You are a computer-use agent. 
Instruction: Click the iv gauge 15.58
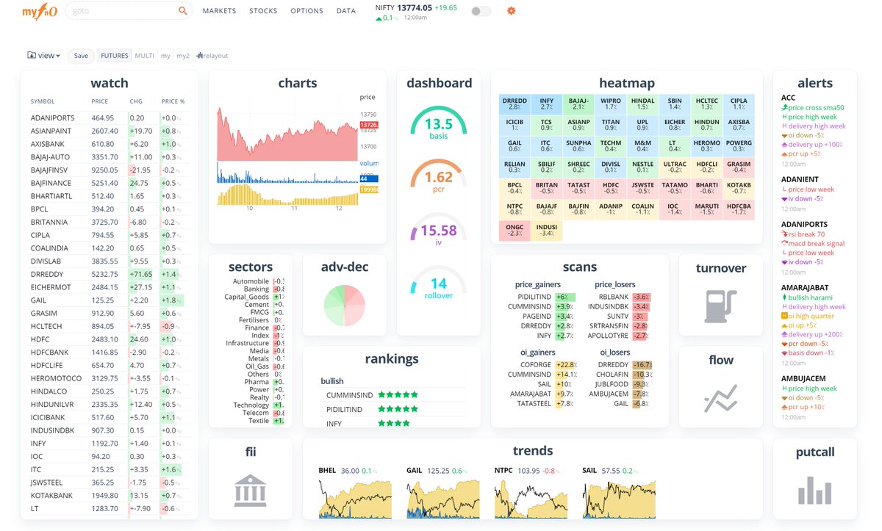438,230
